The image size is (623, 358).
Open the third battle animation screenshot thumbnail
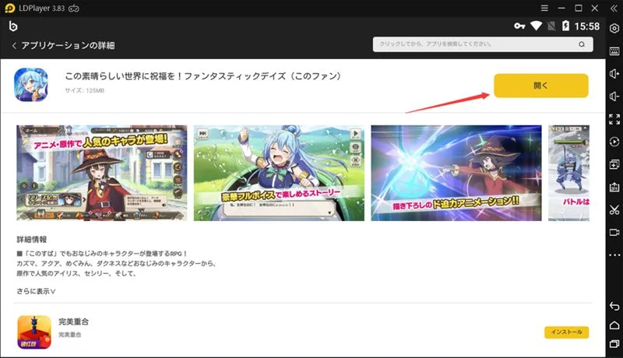[x=456, y=173]
